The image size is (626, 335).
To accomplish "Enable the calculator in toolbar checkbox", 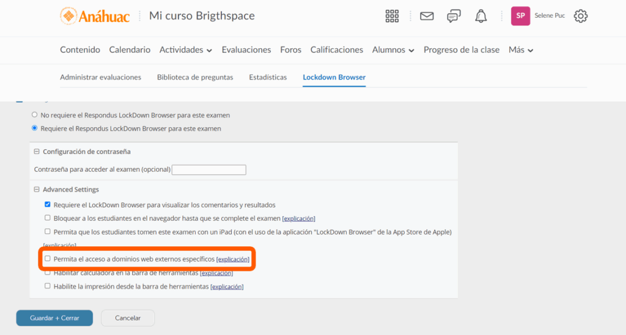I will pyautogui.click(x=48, y=273).
